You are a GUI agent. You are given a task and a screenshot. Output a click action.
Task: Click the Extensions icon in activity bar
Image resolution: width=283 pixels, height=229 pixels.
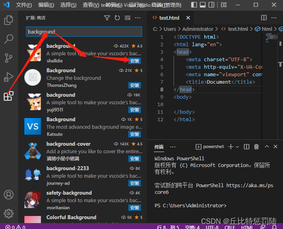pos(8,96)
